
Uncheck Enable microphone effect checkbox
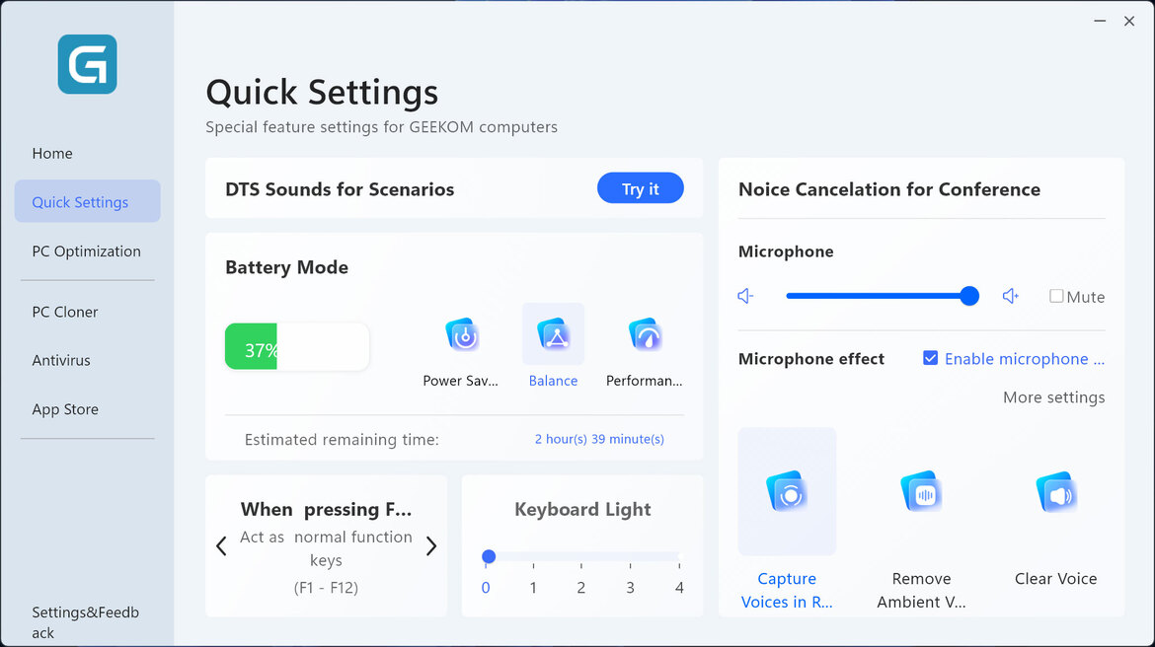click(930, 359)
